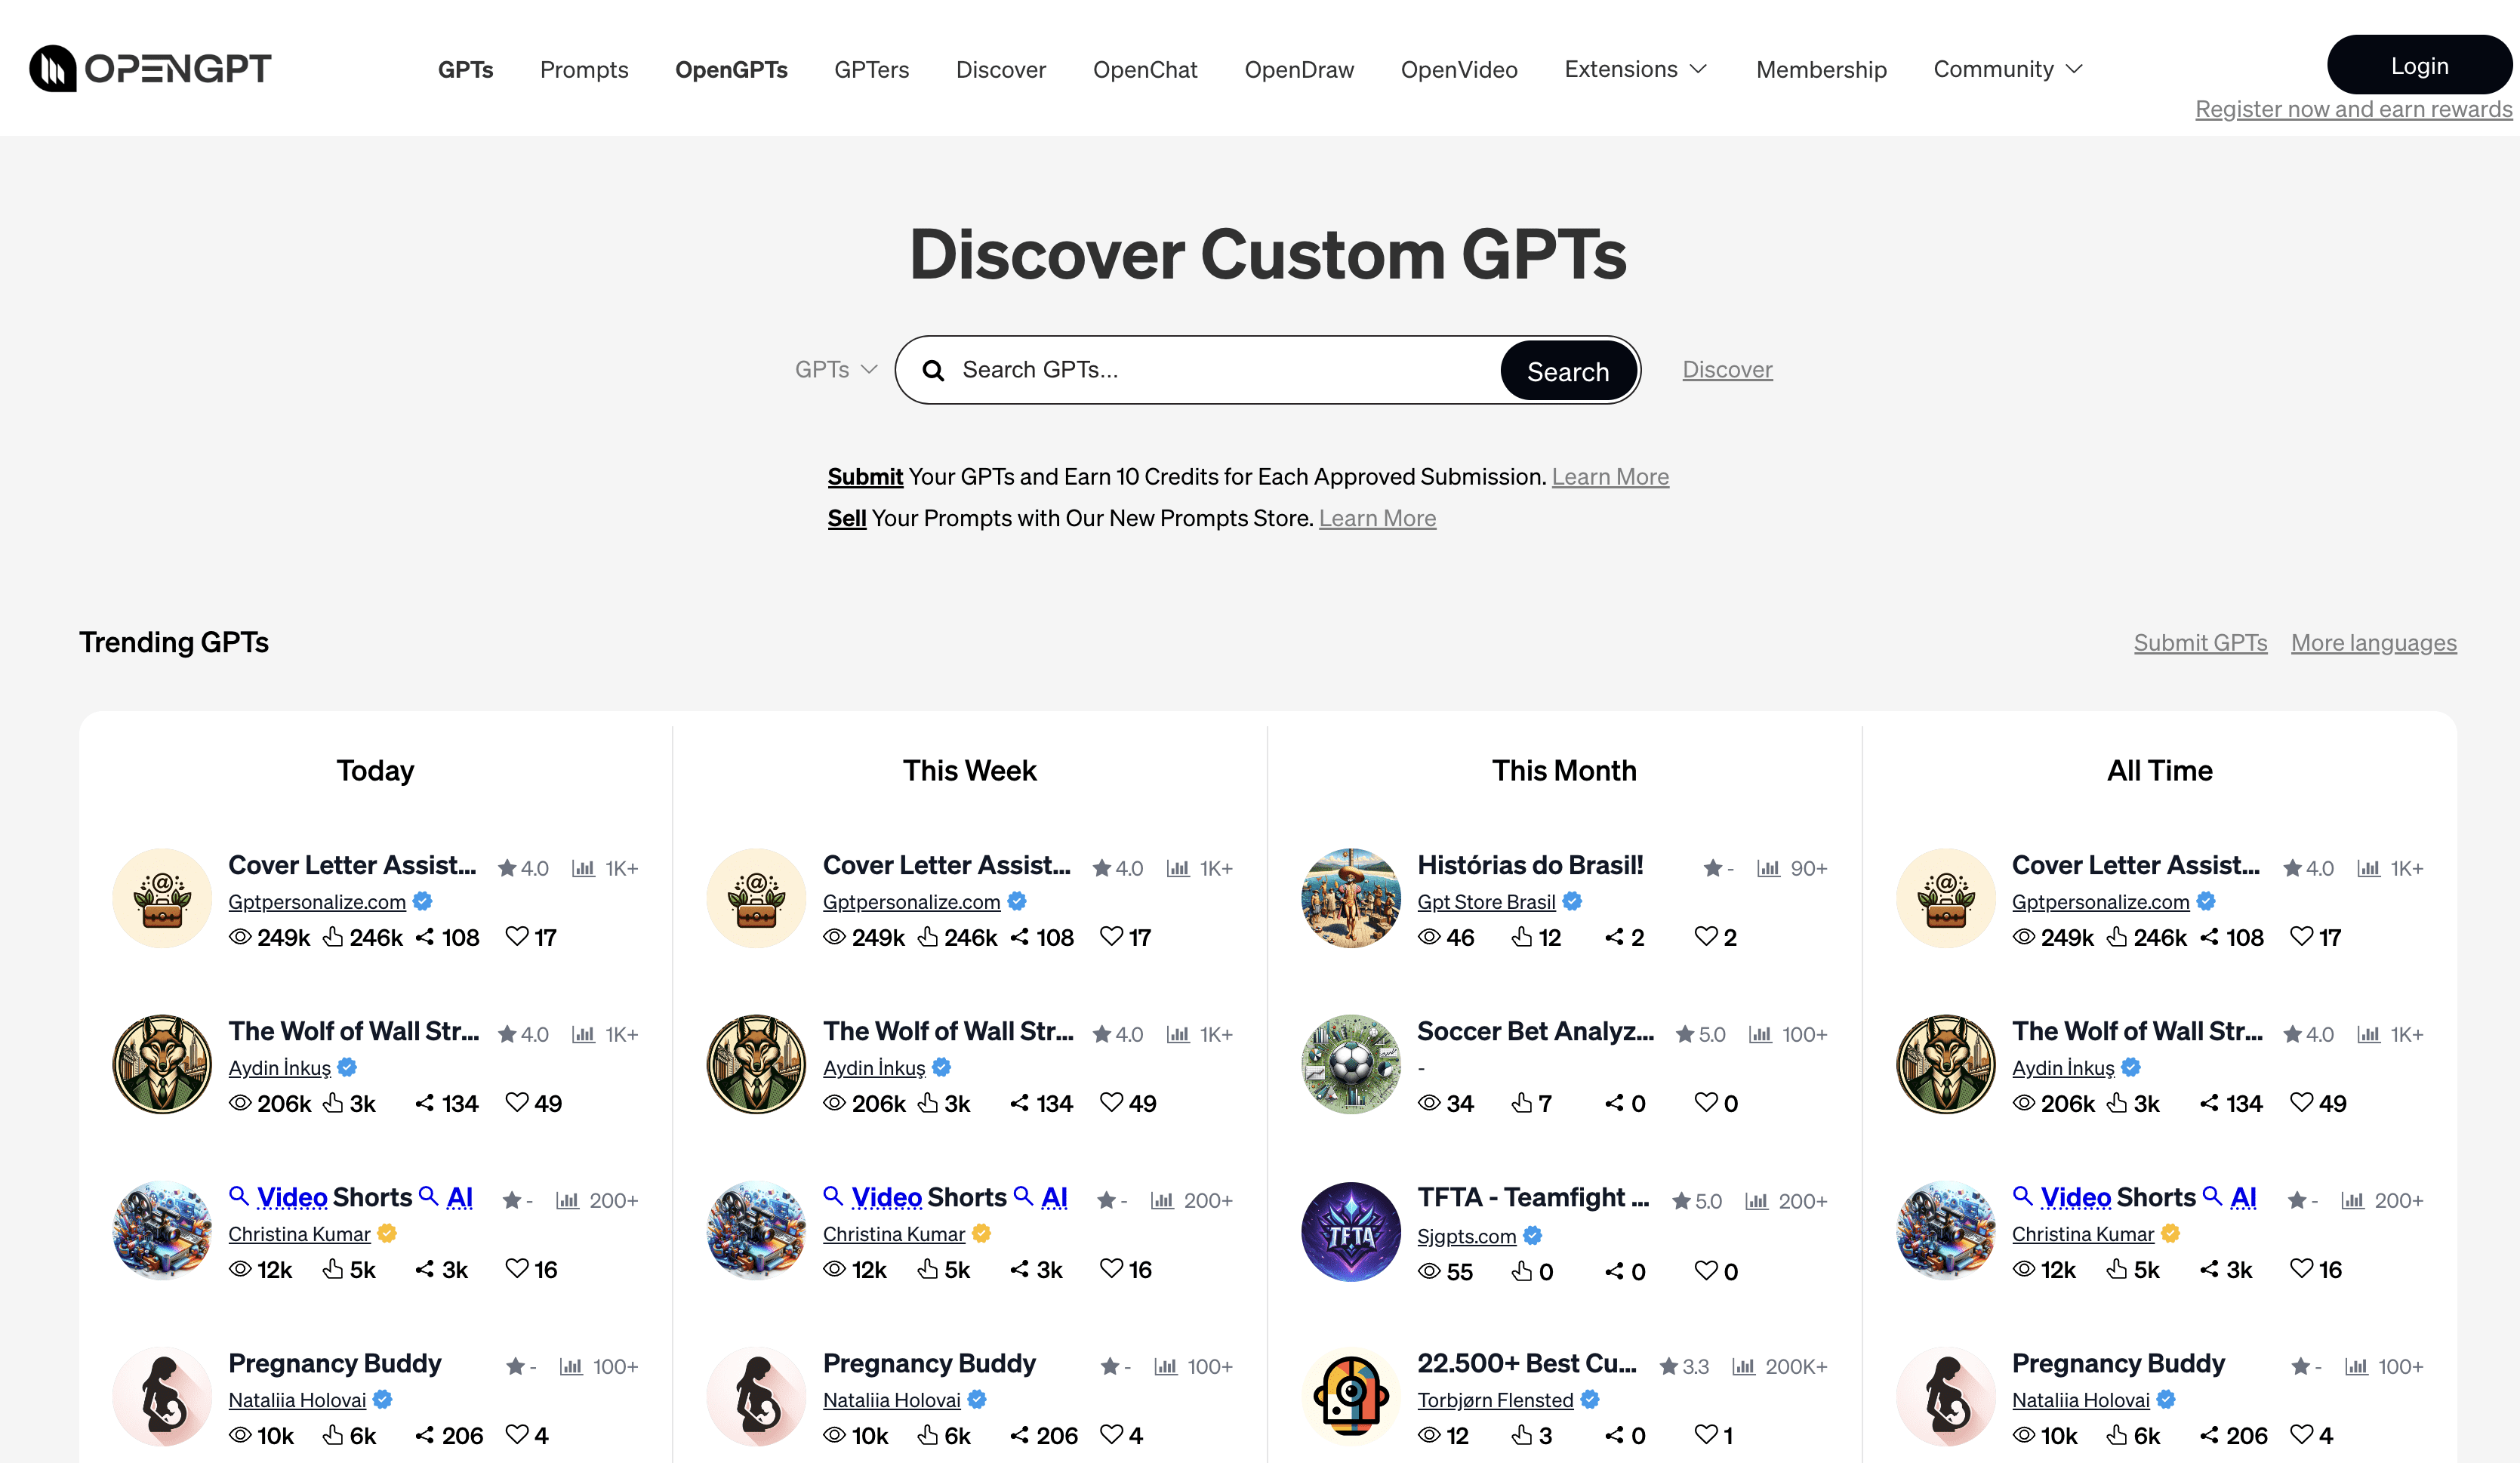Expand the Extensions dropdown menu
Screen dimensions: 2520x1463
[1635, 69]
